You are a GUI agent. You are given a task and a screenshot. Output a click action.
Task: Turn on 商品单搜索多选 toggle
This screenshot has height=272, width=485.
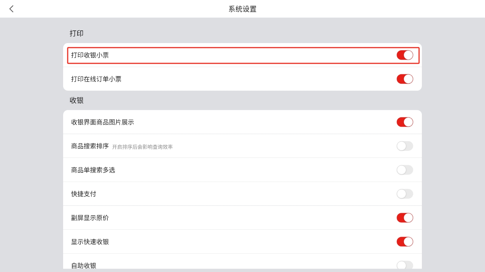point(405,170)
